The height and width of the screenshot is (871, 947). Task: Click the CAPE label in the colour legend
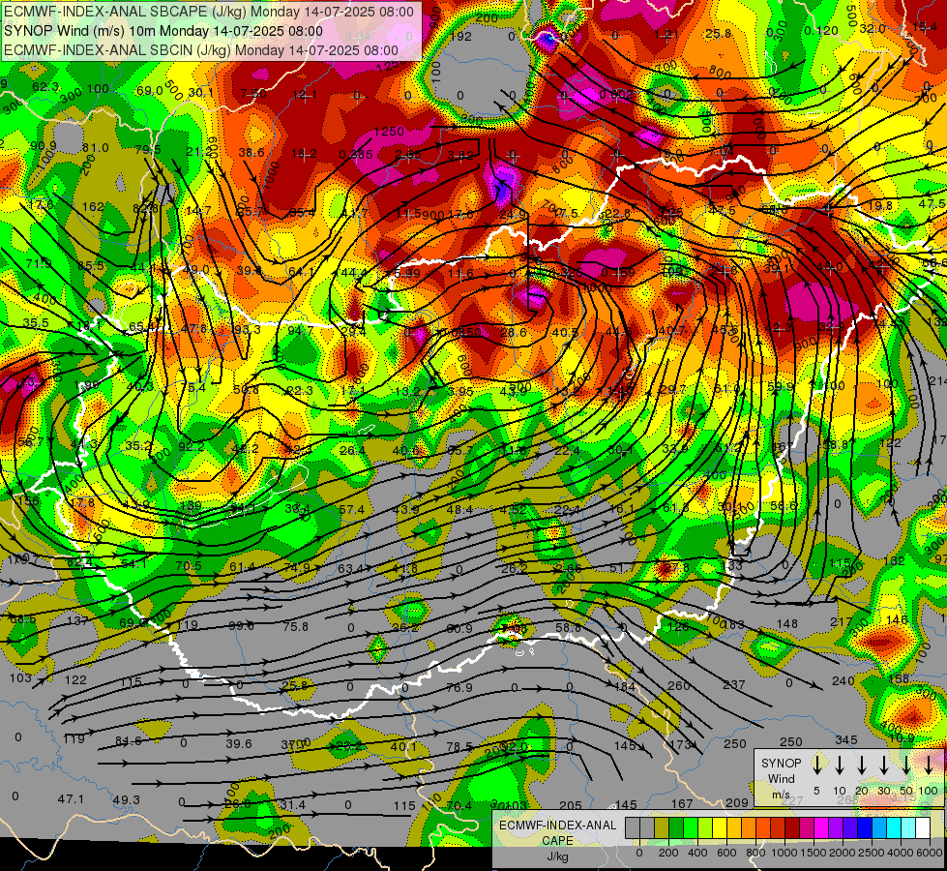tap(557, 840)
